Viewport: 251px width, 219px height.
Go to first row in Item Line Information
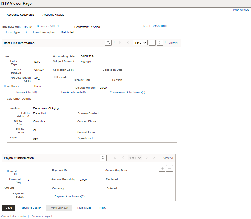(120, 43)
